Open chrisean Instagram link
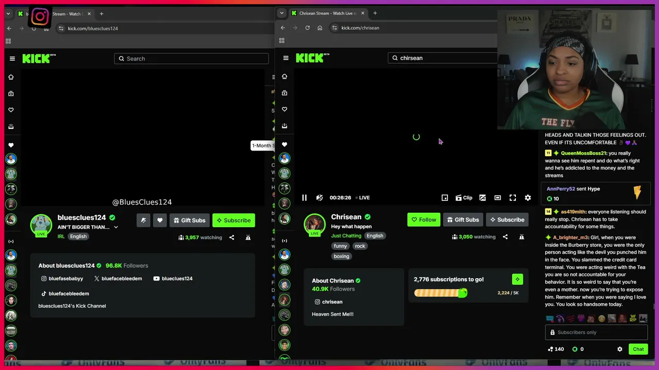 [328, 302]
